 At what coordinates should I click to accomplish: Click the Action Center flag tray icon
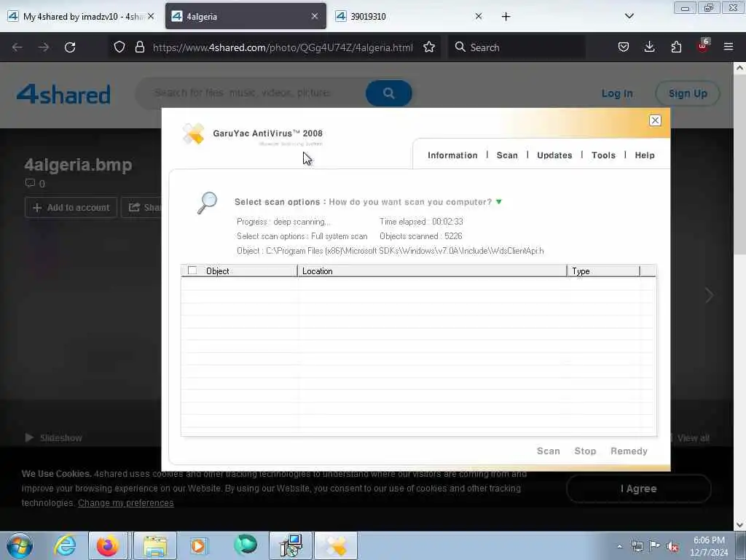(655, 546)
